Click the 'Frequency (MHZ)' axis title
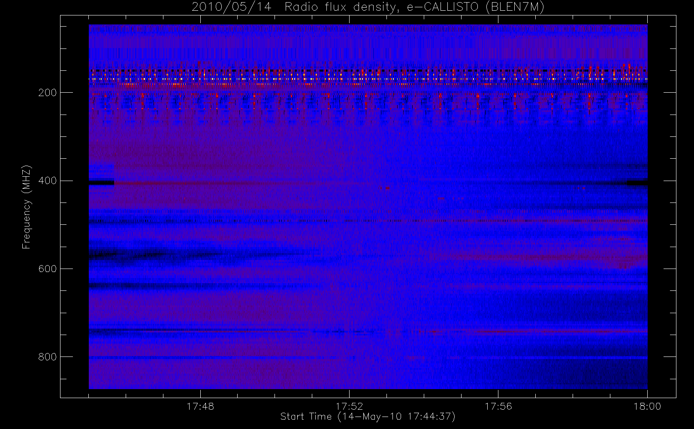 pyautogui.click(x=27, y=207)
